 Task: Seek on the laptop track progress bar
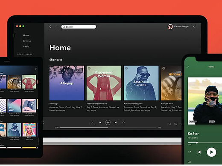tap(108, 128)
